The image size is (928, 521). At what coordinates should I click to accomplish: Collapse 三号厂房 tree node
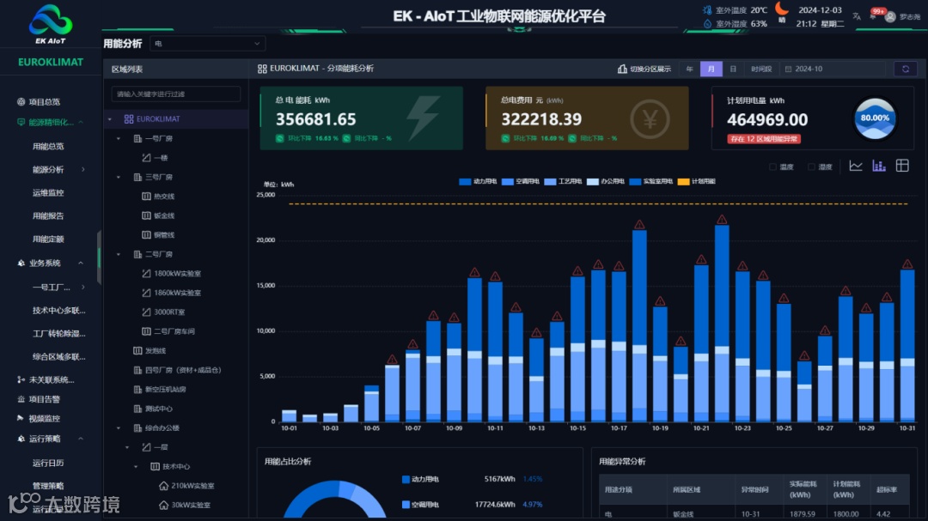coord(119,177)
